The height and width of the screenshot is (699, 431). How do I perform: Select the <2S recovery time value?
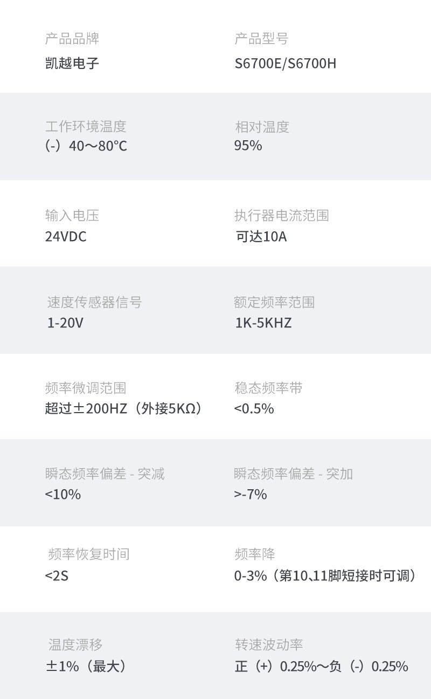[x=57, y=576]
